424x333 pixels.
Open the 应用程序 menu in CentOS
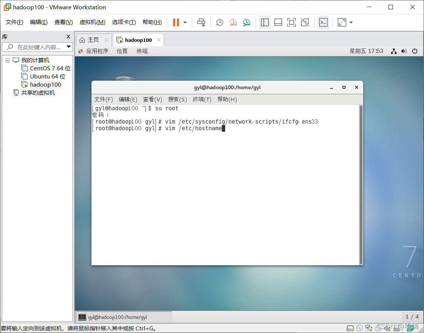[93, 51]
